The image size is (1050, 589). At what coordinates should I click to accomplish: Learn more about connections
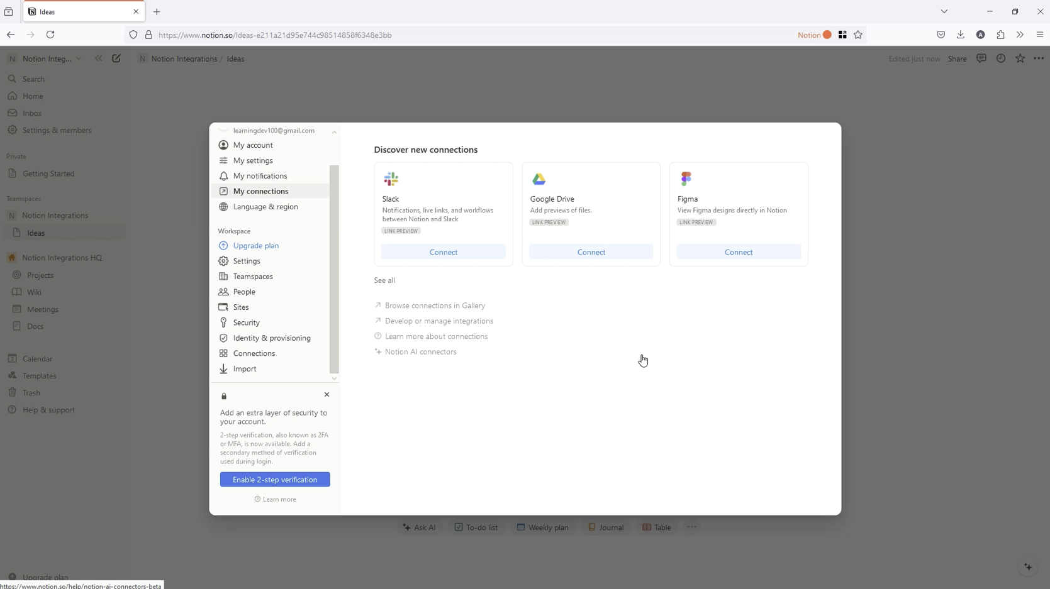(x=432, y=336)
